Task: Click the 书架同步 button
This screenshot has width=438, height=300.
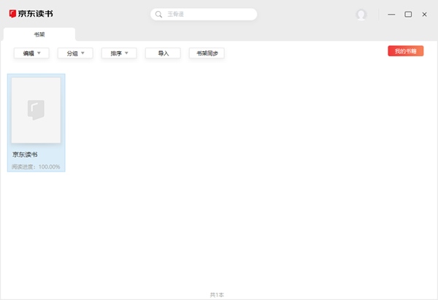Action: tap(207, 53)
